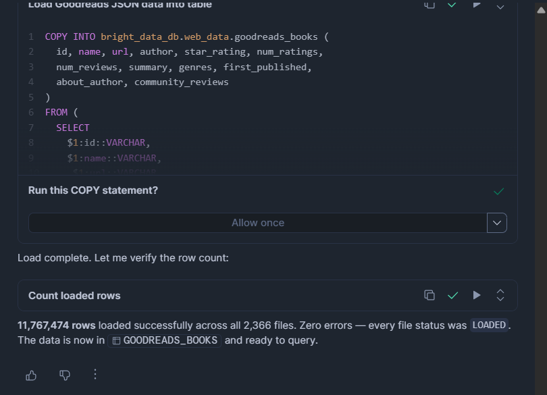Screen dimensions: 547x395
Task: Click the Count loaded rows checkmark
Action: pos(453,296)
